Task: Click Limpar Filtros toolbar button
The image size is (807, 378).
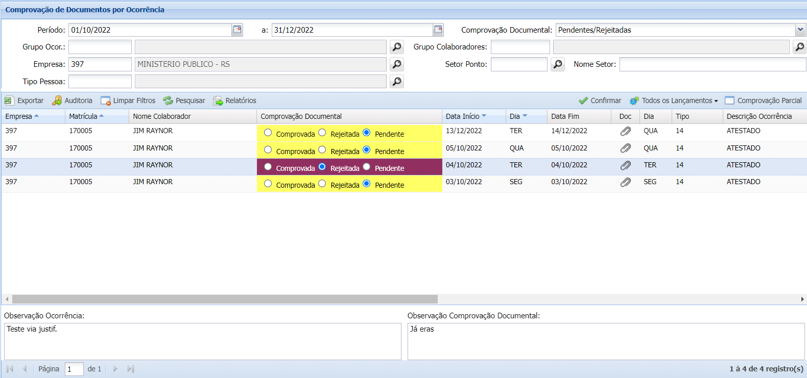Action: point(128,100)
